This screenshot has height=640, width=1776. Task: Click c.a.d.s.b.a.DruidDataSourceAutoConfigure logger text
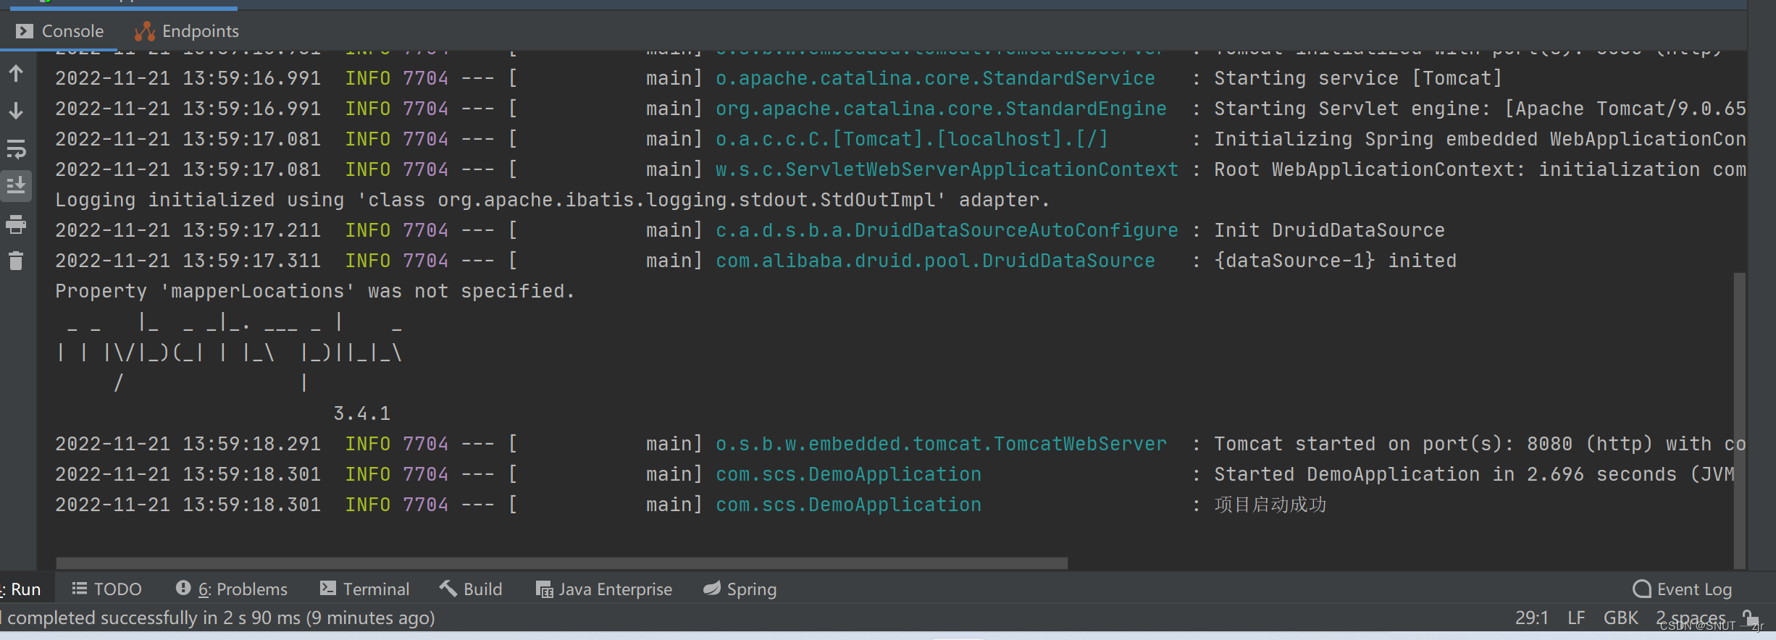tap(947, 230)
